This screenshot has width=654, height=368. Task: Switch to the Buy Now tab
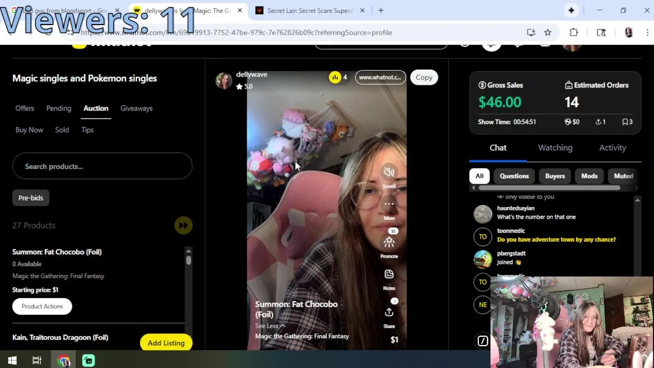pyautogui.click(x=29, y=130)
